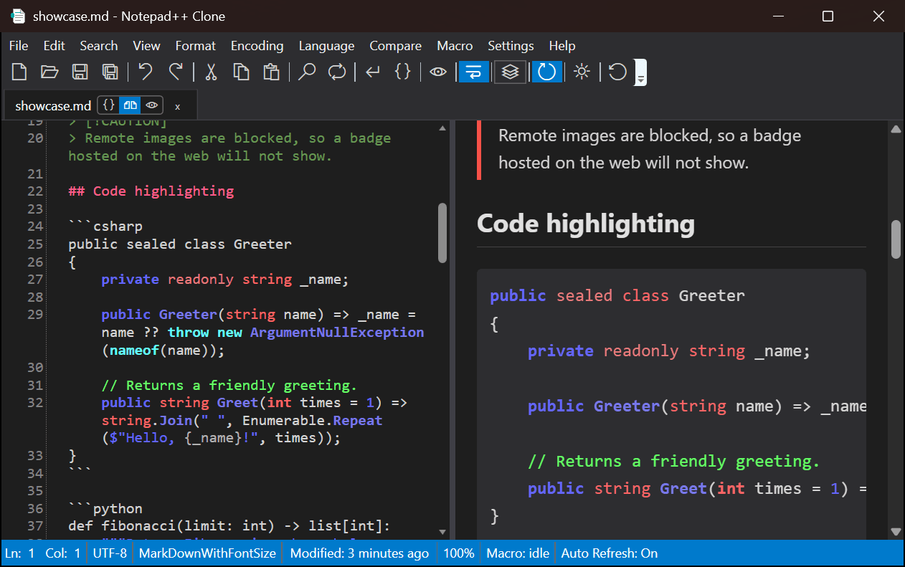Create a new file with the toolbar icon
This screenshot has height=567, width=905.
(19, 72)
